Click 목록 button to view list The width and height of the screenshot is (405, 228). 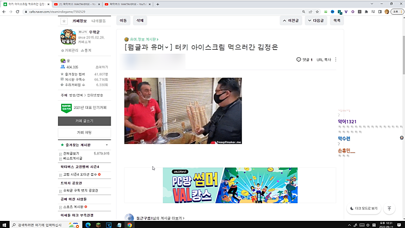[337, 20]
